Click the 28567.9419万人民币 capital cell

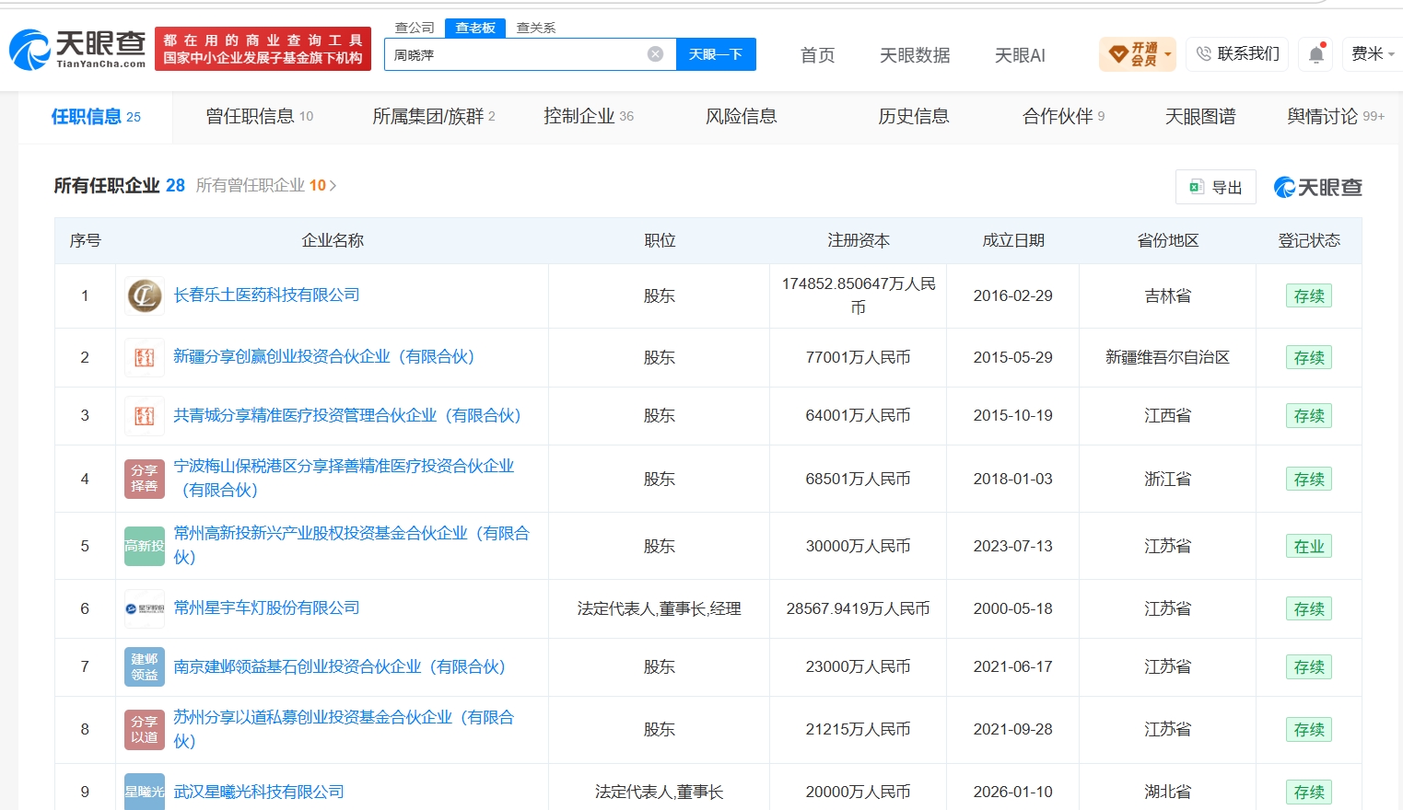[x=859, y=608]
